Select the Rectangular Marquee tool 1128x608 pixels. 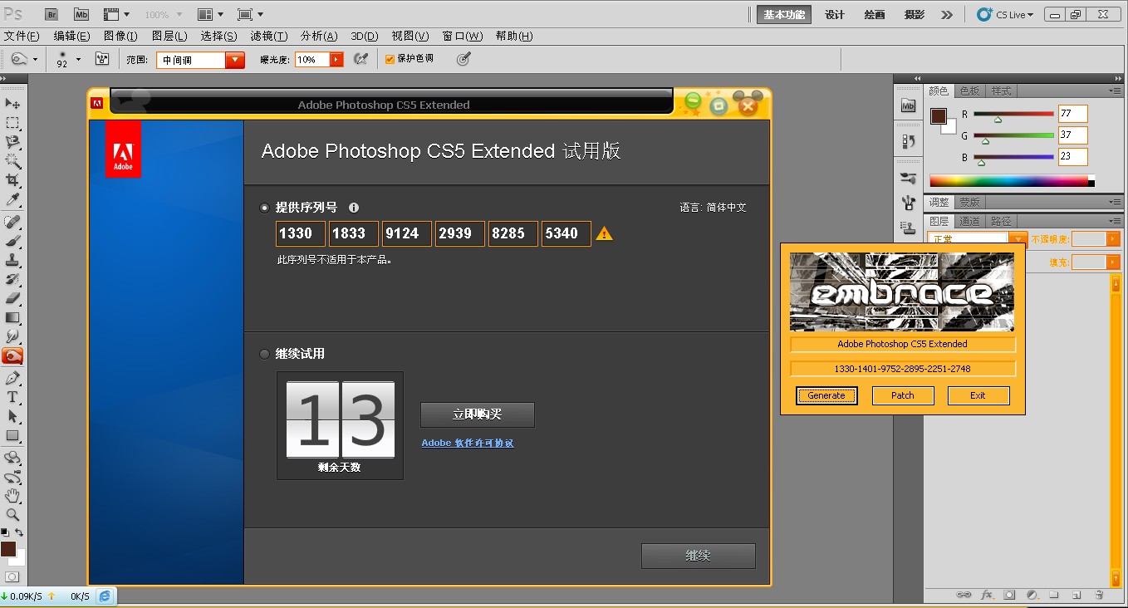[x=12, y=123]
